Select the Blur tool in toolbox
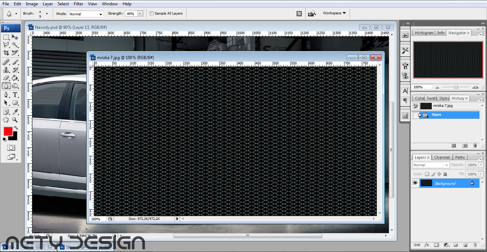Viewport: 487px width, 252px height. pos(6,85)
